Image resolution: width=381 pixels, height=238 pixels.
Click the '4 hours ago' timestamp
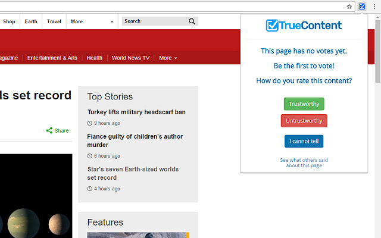tap(107, 189)
